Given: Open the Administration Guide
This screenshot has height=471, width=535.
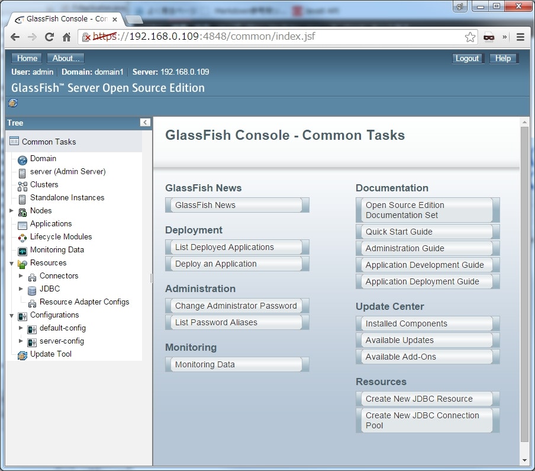Looking at the screenshot, I should tap(427, 248).
